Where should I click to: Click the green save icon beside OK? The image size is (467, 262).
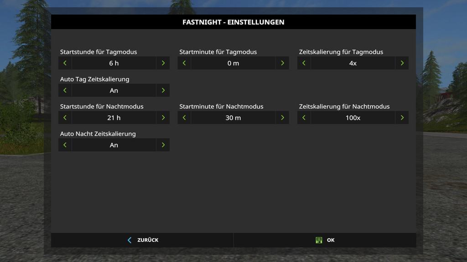[x=319, y=240]
